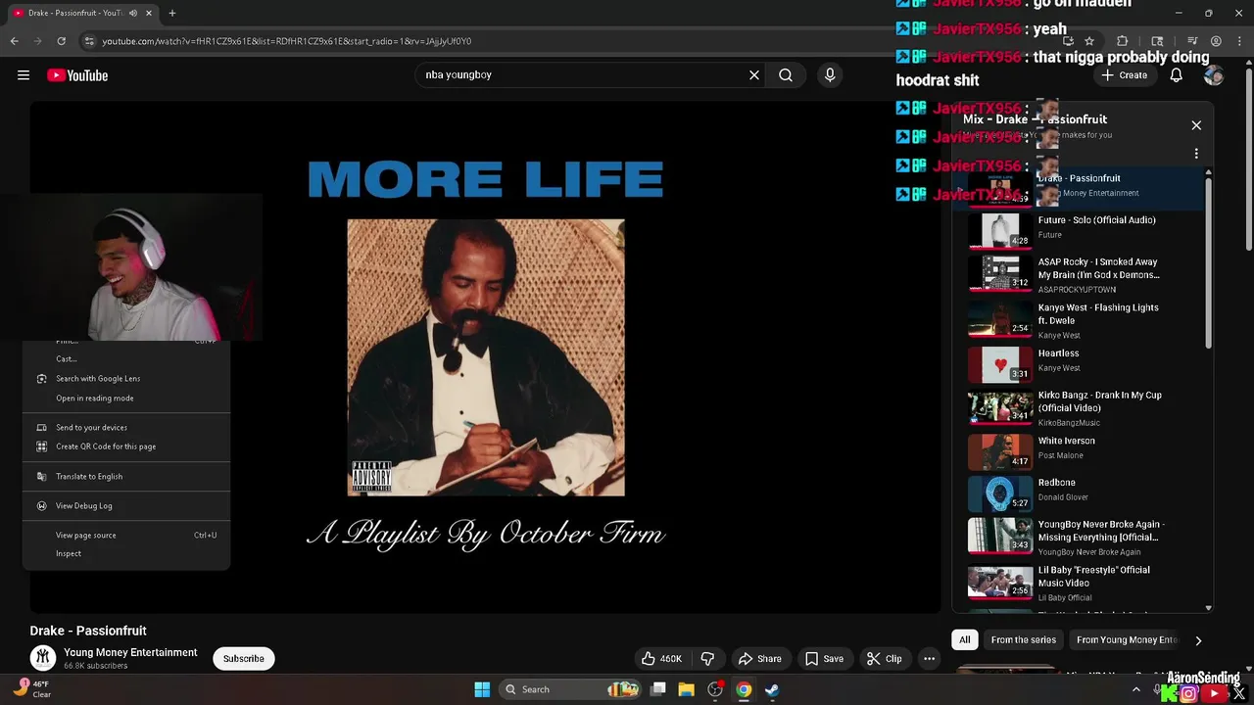The image size is (1254, 705).
Task: Subscribe to Young Money Entertainment
Action: [x=244, y=659]
